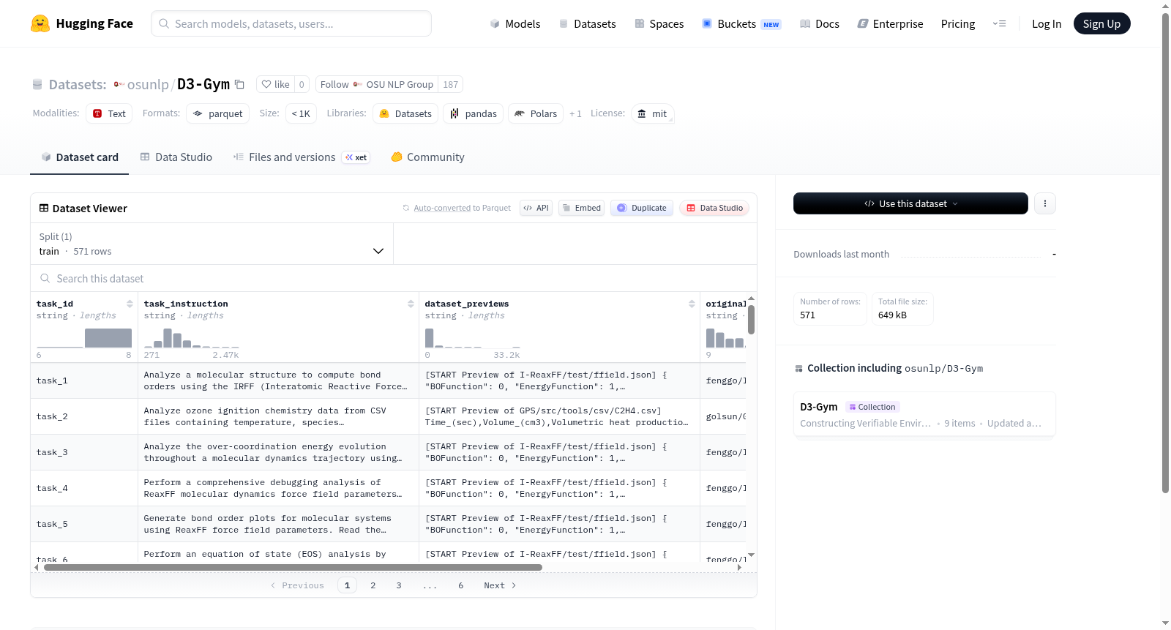Click the table's horizontal scrollbar
The image size is (1171, 630).
tap(293, 567)
